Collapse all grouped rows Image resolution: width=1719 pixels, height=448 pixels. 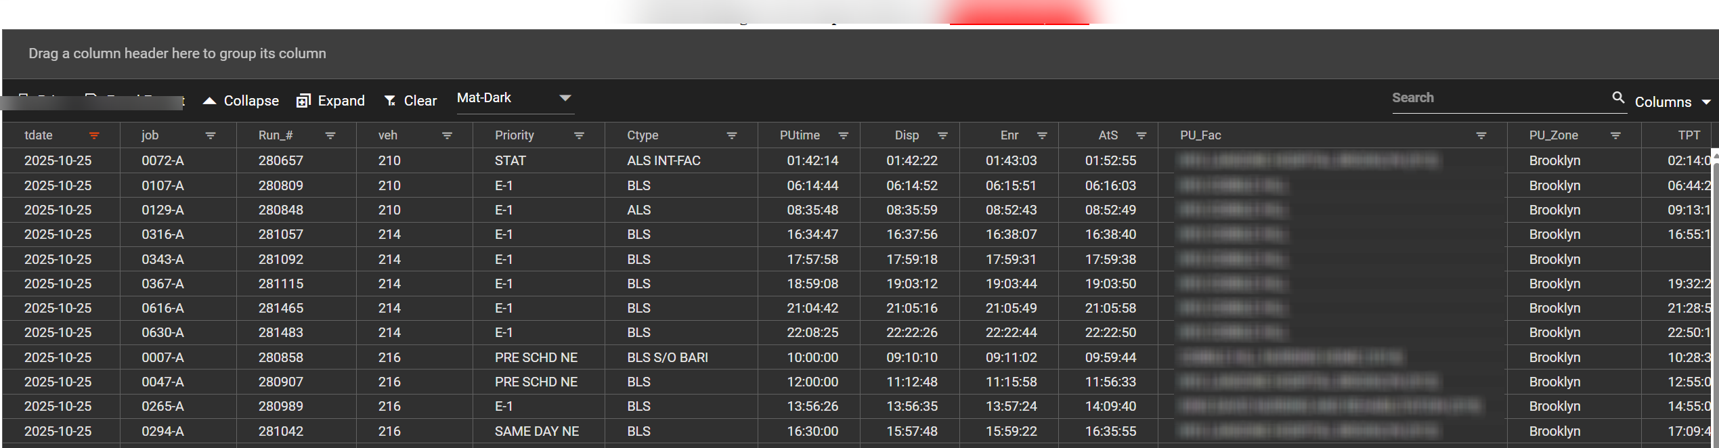click(x=241, y=101)
